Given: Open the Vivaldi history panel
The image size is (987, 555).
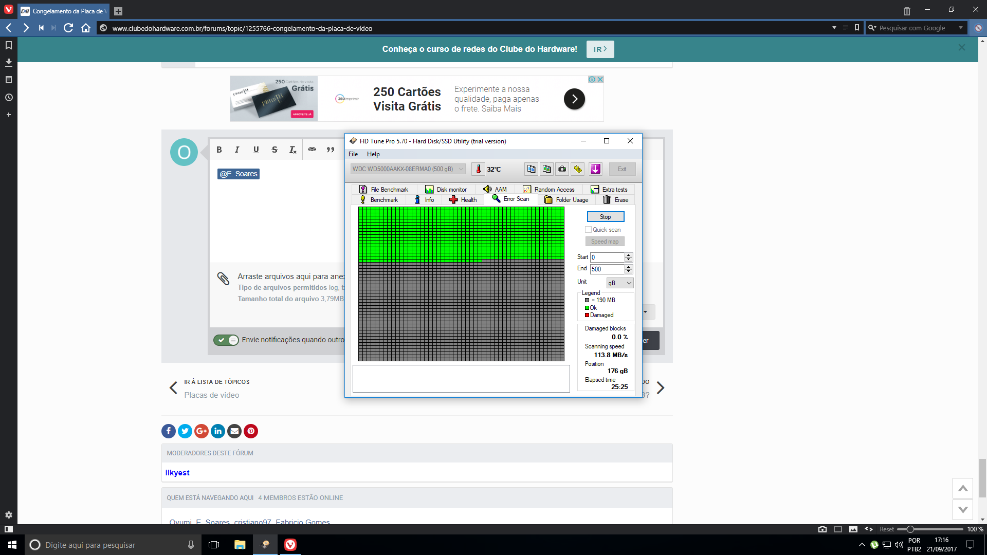Looking at the screenshot, I should click(x=9, y=97).
